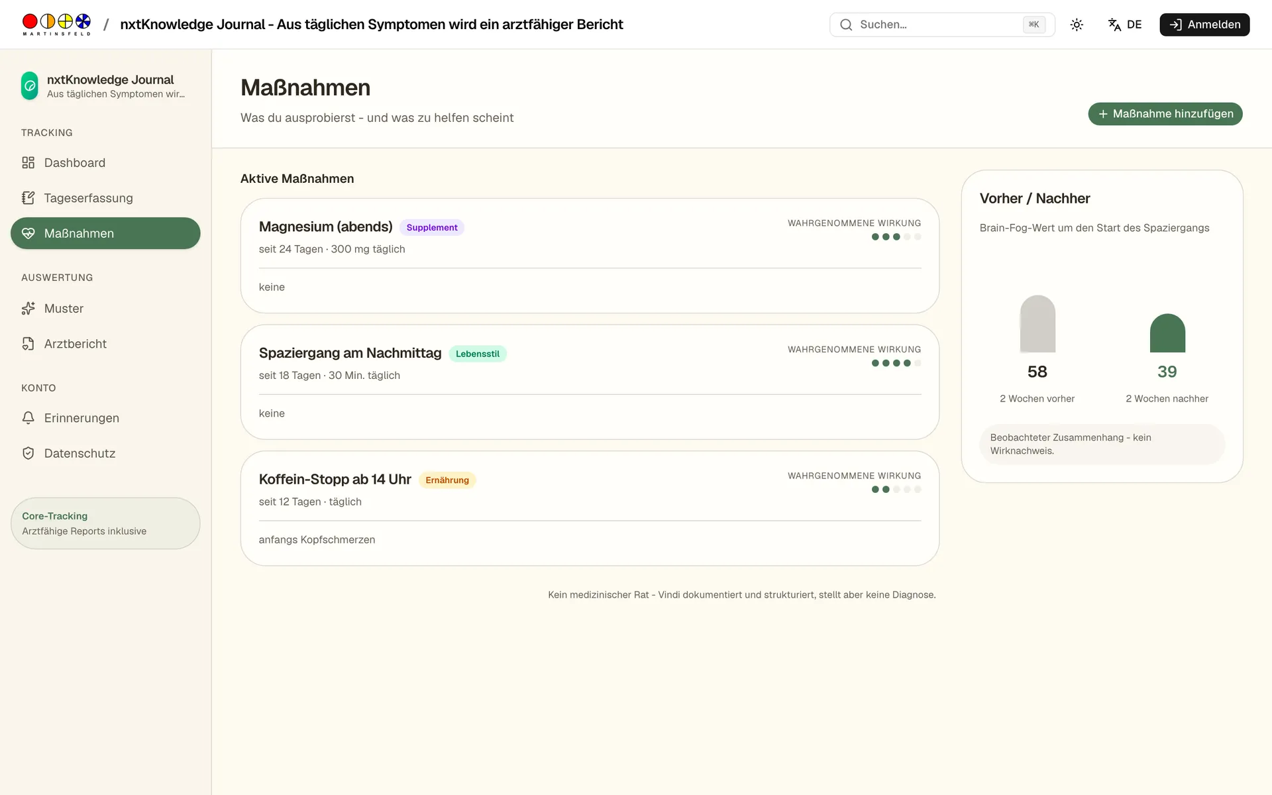Click the nxtKnowledge Journal breadcrumb title
1272x795 pixels.
point(372,25)
